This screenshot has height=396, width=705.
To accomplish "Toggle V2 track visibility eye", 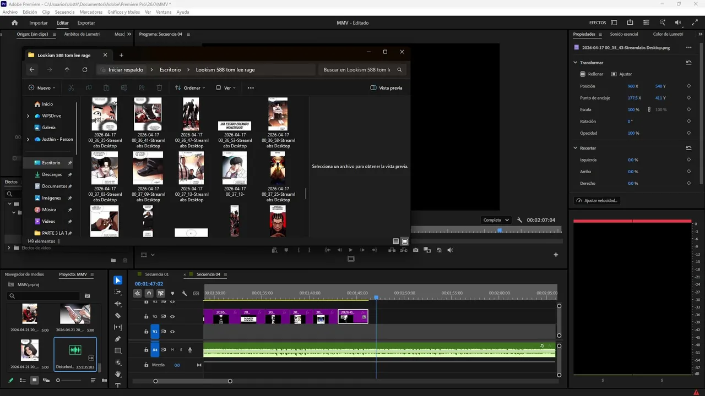I will click(172, 316).
